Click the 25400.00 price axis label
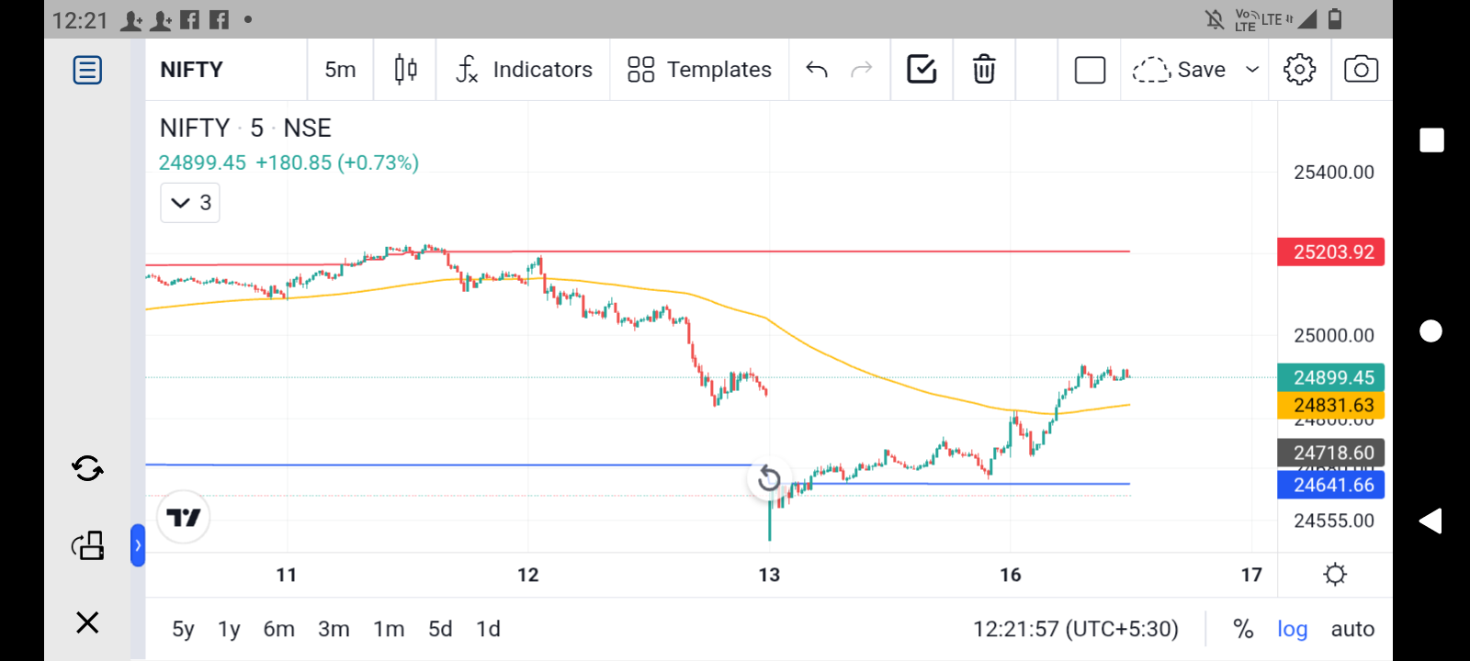1470x661 pixels. [1334, 173]
